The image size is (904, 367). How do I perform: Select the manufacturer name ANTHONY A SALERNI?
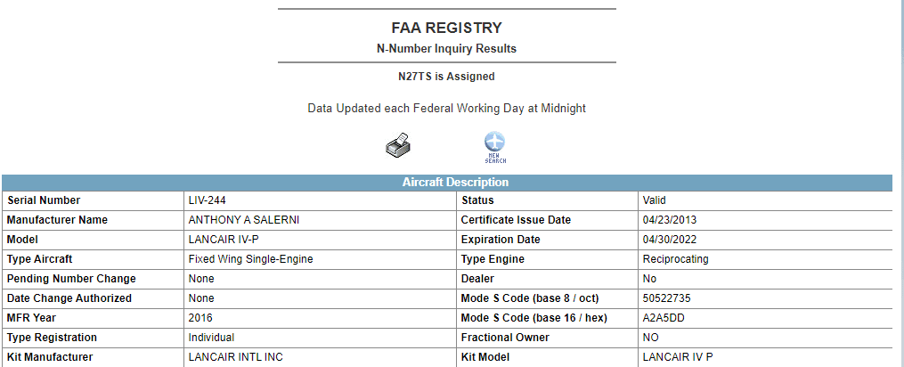(244, 220)
